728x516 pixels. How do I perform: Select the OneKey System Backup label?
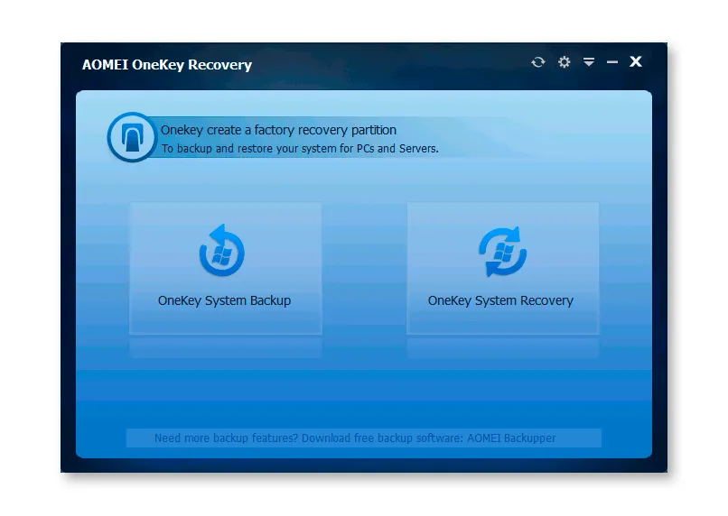[224, 300]
